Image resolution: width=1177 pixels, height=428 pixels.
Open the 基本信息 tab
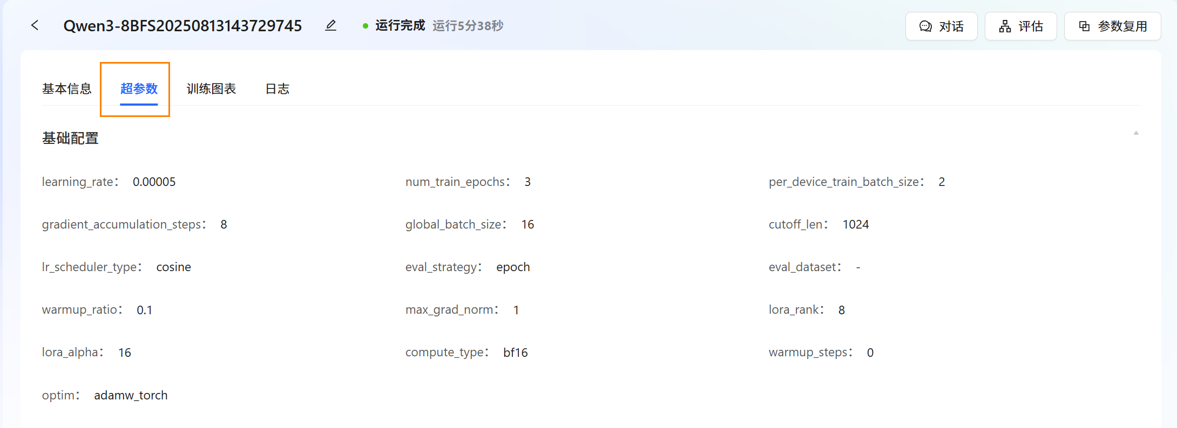click(x=67, y=89)
